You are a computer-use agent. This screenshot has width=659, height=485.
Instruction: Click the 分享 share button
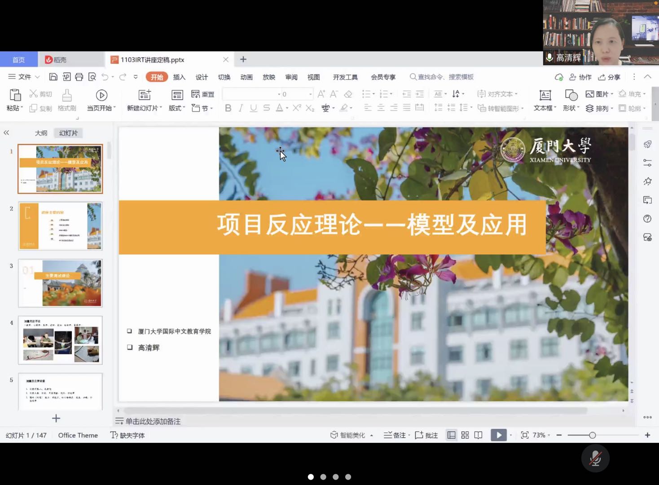pos(609,77)
